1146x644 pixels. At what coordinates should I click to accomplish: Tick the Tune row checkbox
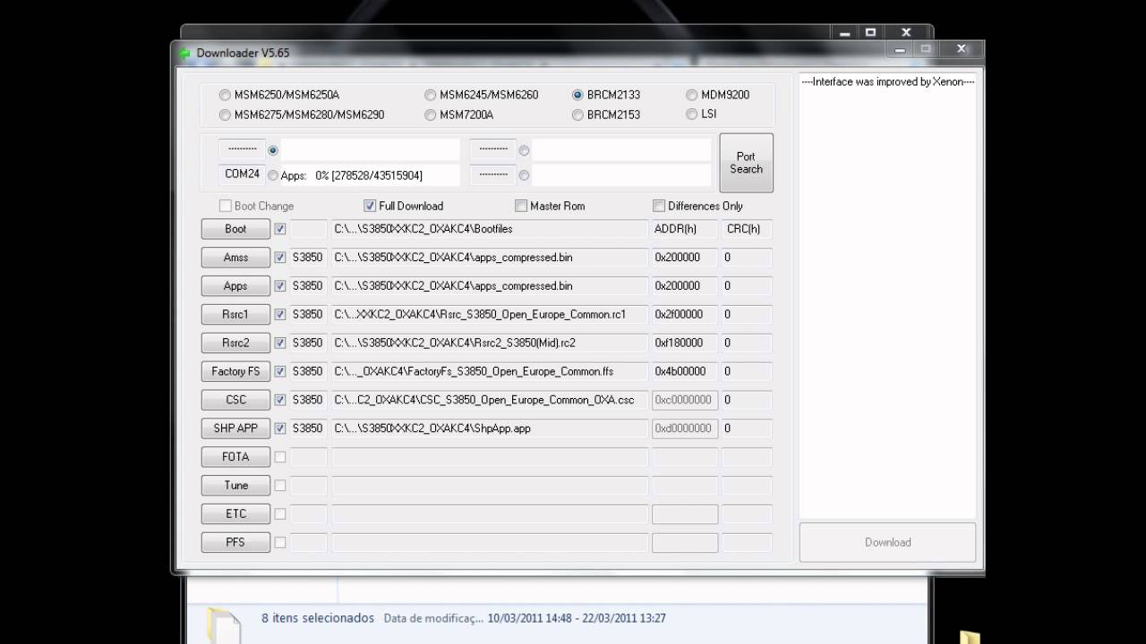point(280,486)
